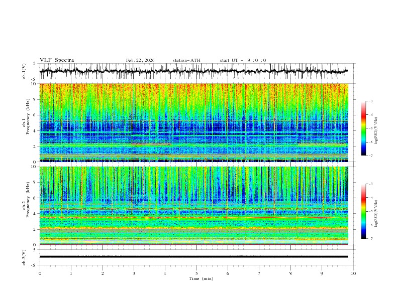This screenshot has width=398, height=307.
Task: Click the ch.1 spectrogram panel
Action: point(194,122)
